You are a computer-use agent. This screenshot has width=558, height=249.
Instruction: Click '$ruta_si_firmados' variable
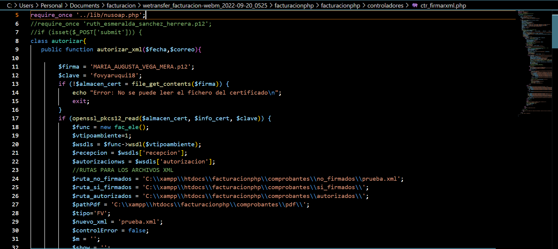click(102, 187)
